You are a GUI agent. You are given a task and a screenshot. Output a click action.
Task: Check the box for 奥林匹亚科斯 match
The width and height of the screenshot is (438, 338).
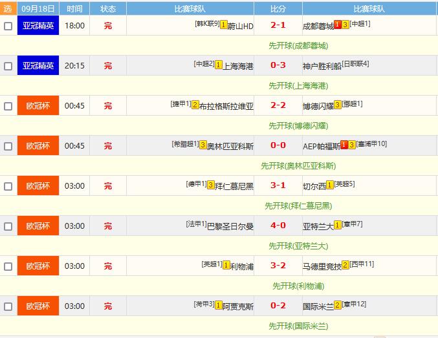click(x=8, y=146)
